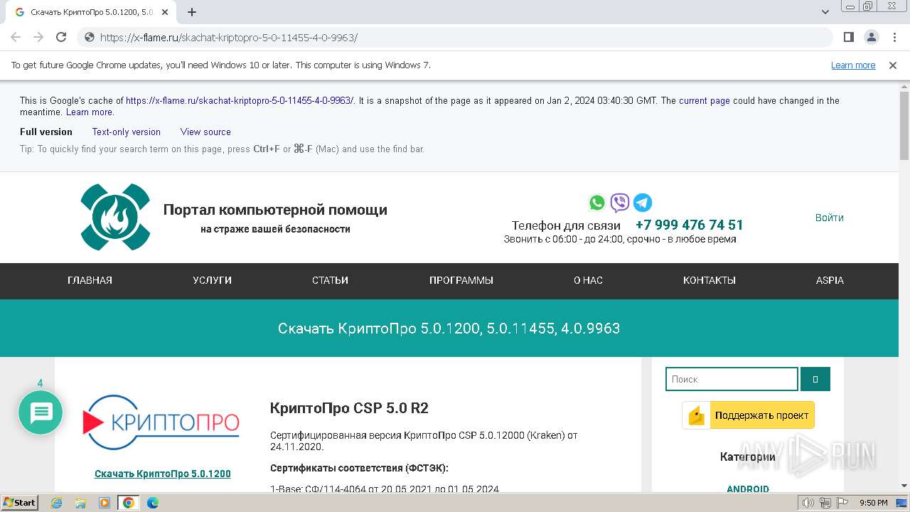
Task: Click the browser Back arrow
Action: click(x=16, y=37)
